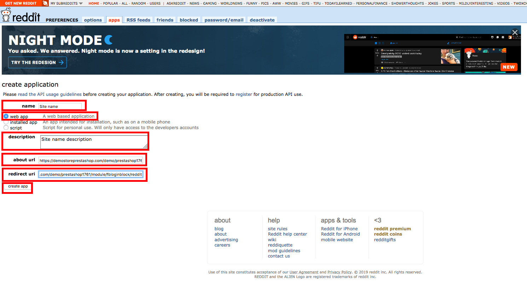This screenshot has width=527, height=289.
Task: Click the redesign icon beside Get New Reddit
Action: coord(45,3)
